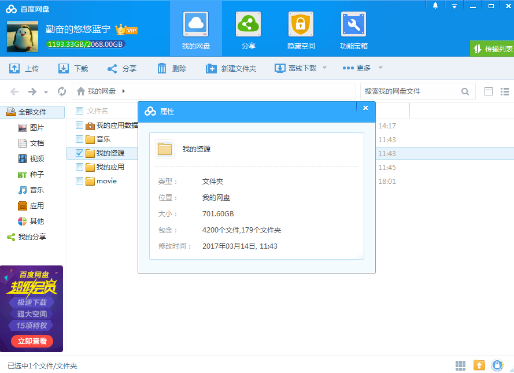This screenshot has height=373, width=514.
Task: Click the home icon in path bar
Action: coord(80,91)
